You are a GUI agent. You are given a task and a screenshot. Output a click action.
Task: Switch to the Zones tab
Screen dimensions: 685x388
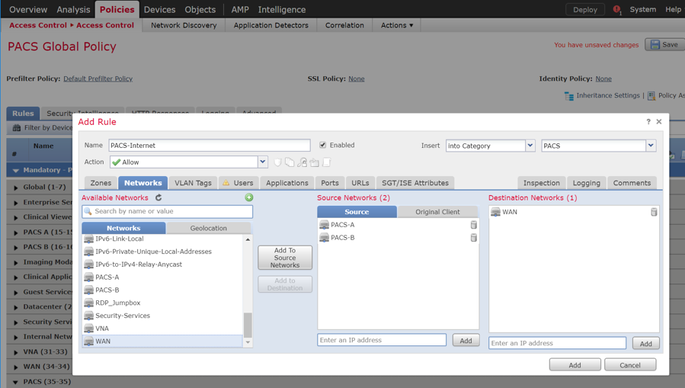click(101, 183)
